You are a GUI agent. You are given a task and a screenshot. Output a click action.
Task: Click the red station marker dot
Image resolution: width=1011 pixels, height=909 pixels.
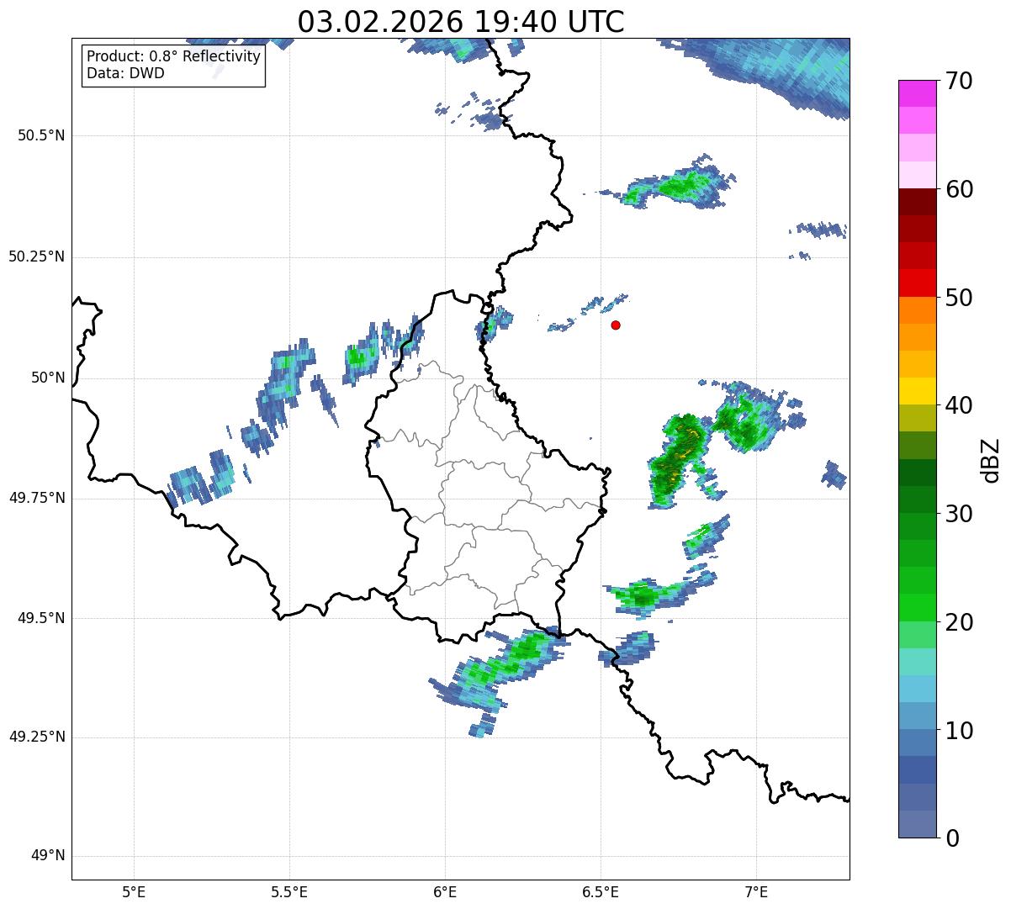tap(616, 325)
